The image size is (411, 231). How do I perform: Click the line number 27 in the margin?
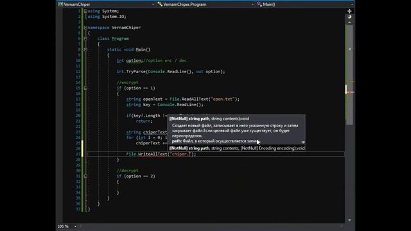(78, 154)
